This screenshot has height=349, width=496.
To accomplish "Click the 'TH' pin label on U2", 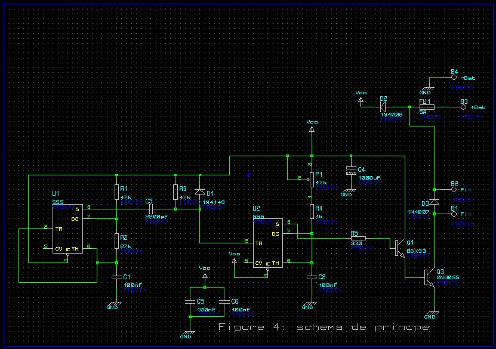I will coord(275,263).
